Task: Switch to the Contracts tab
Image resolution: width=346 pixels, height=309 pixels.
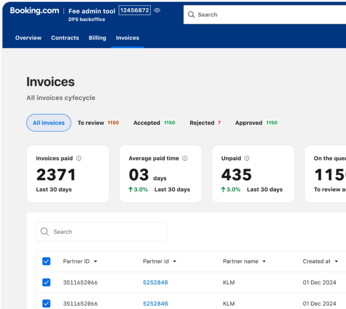Action: click(65, 38)
